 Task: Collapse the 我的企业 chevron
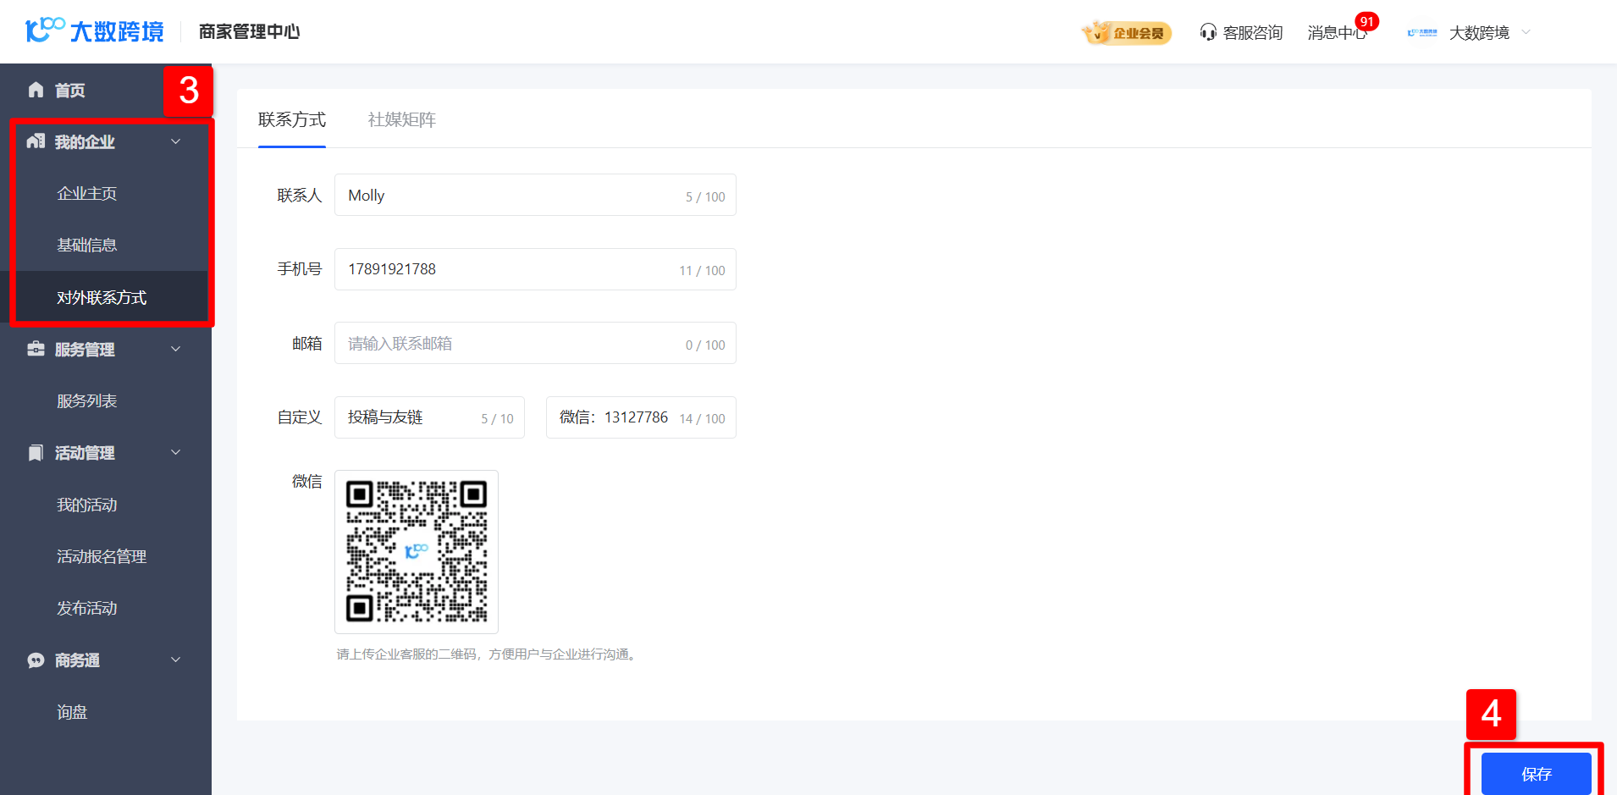pyautogui.click(x=176, y=141)
